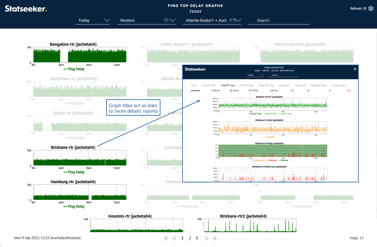Open the Bangalore-rtr (jacbeta04) graph title link
The height and width of the screenshot is (247, 377).
(x=73, y=44)
